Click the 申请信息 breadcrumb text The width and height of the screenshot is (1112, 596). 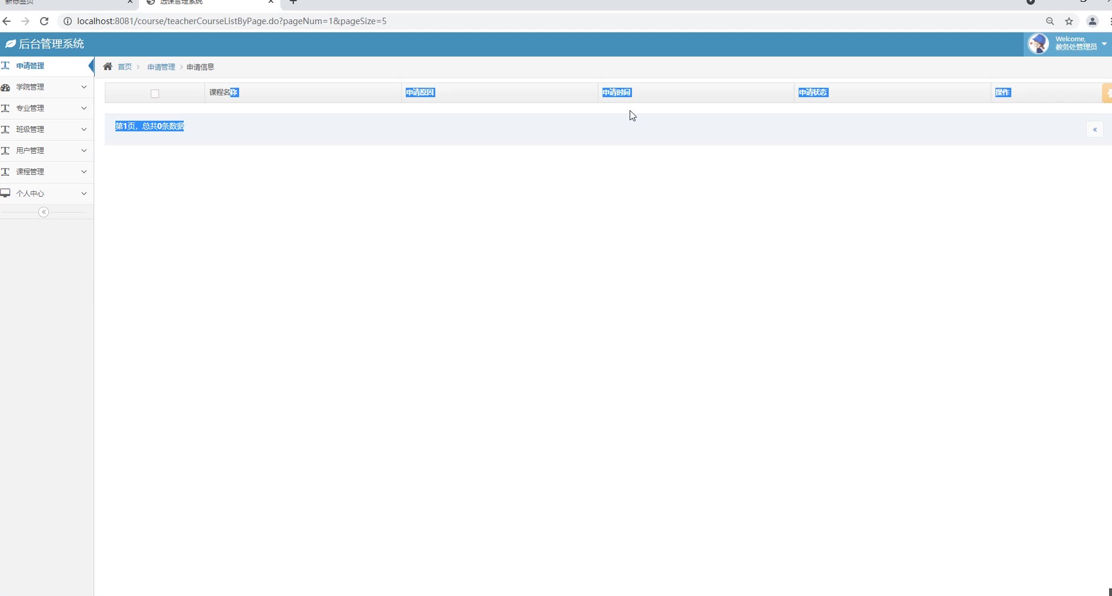tap(200, 67)
